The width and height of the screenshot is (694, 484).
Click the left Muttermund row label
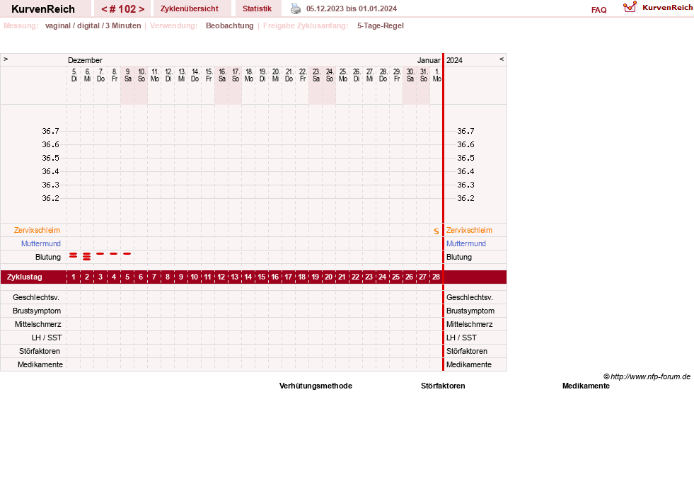point(41,243)
